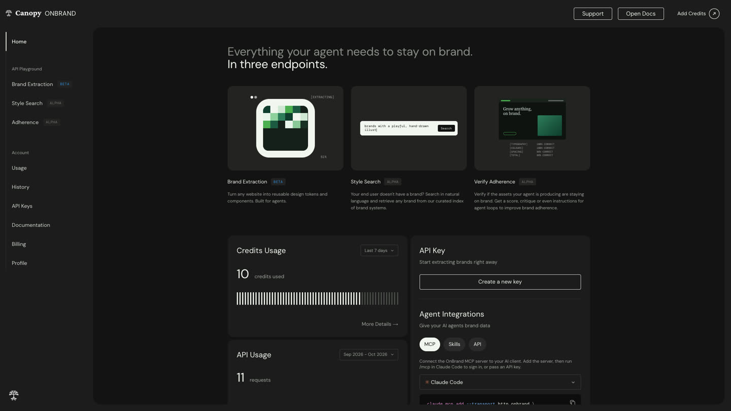The width and height of the screenshot is (731, 411).
Task: Click the Verify Adherence card title
Action: [494, 182]
